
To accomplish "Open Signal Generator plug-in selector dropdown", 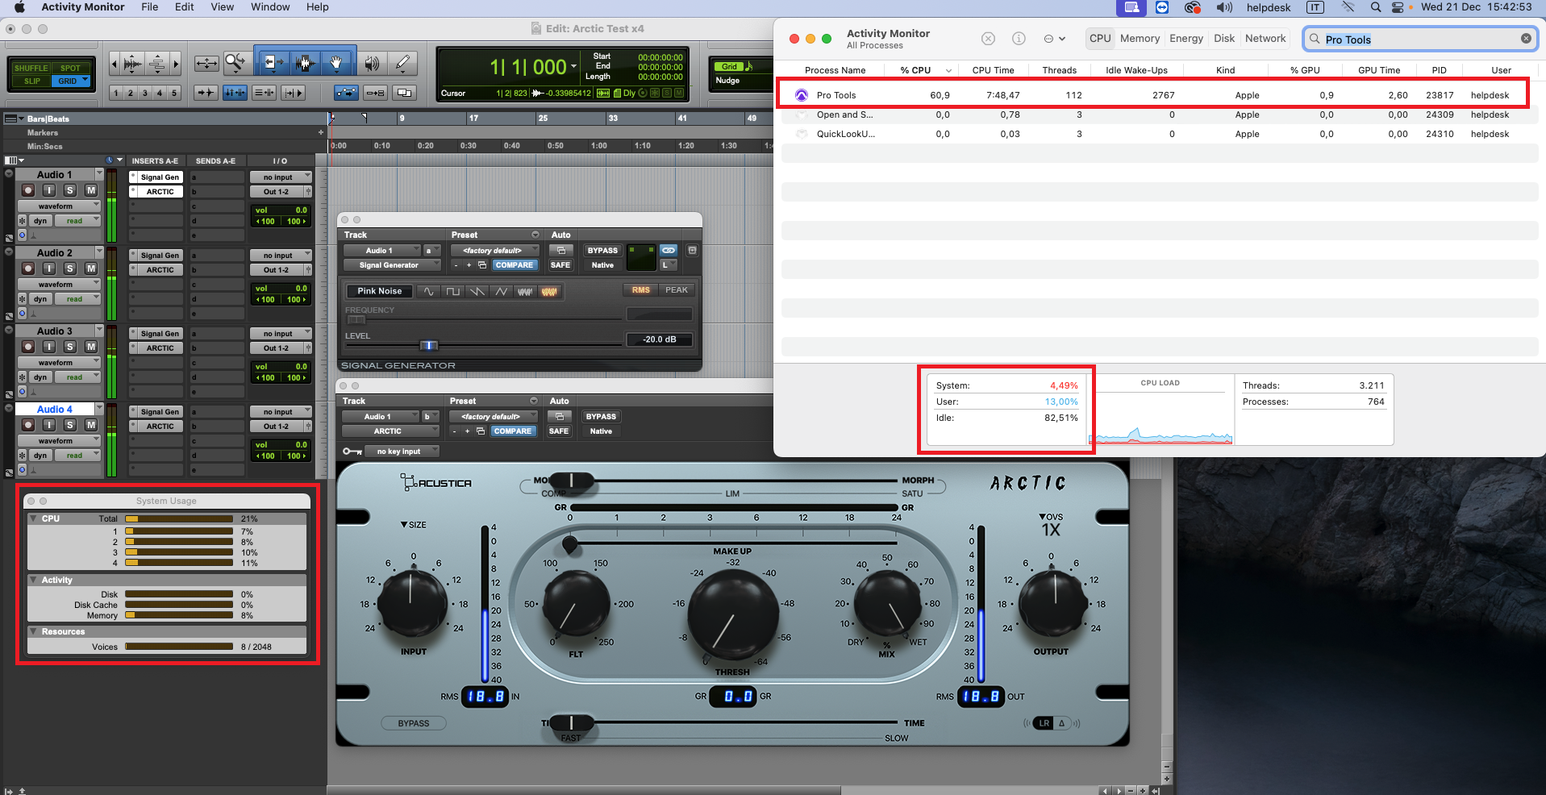I will [x=392, y=265].
